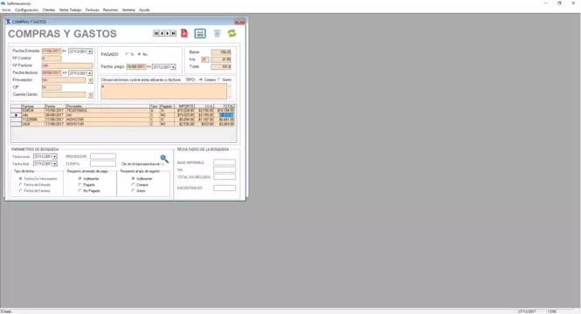The height and width of the screenshot is (314, 581).
Task: Jump to the last record in navigator
Action: 173,33
